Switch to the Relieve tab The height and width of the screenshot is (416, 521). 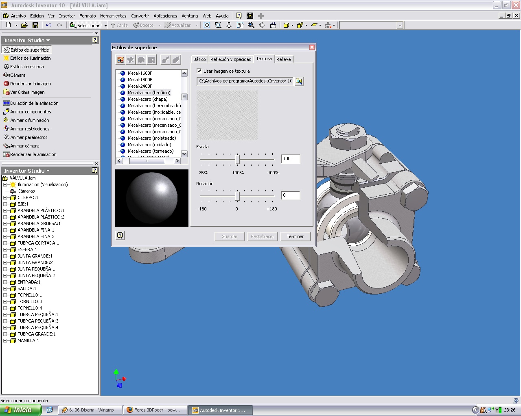pyautogui.click(x=284, y=59)
